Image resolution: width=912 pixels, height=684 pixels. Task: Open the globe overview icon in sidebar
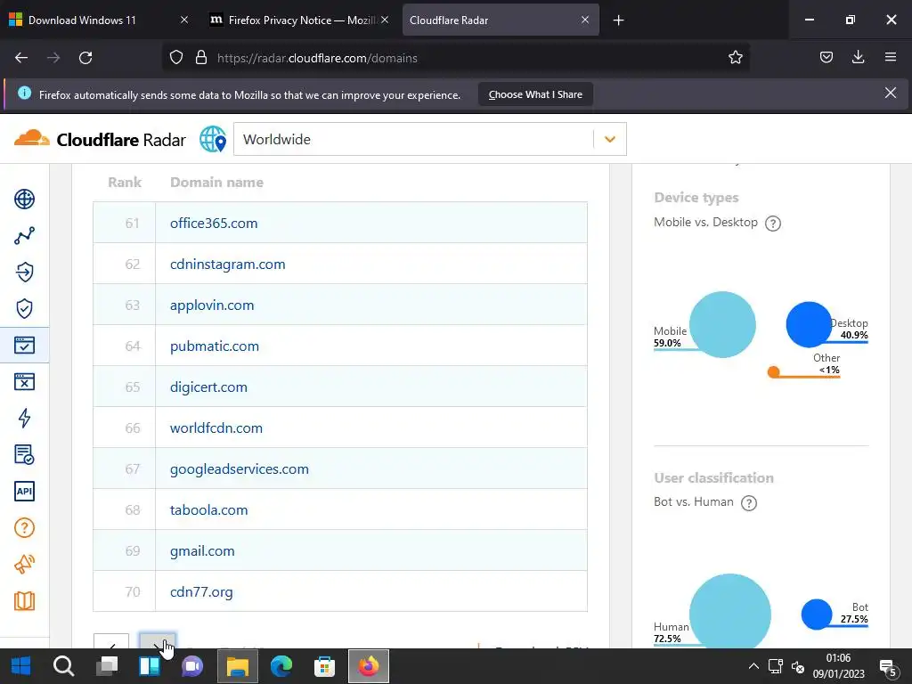coord(24,199)
